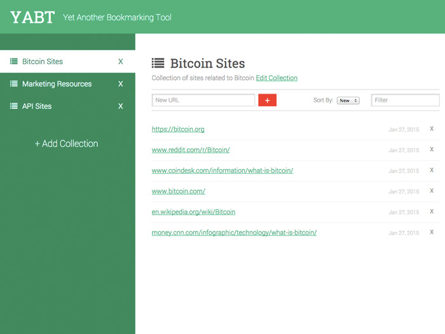This screenshot has width=445, height=334.
Task: Delete the en.wikipedia.org bookmark using X
Action: pyautogui.click(x=432, y=211)
